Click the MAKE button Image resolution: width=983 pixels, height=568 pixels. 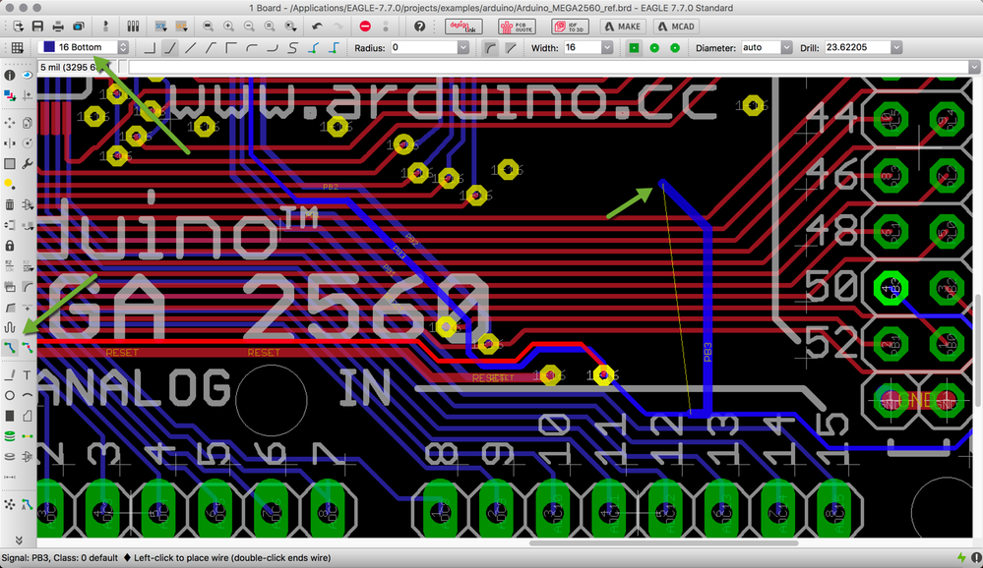pyautogui.click(x=623, y=27)
